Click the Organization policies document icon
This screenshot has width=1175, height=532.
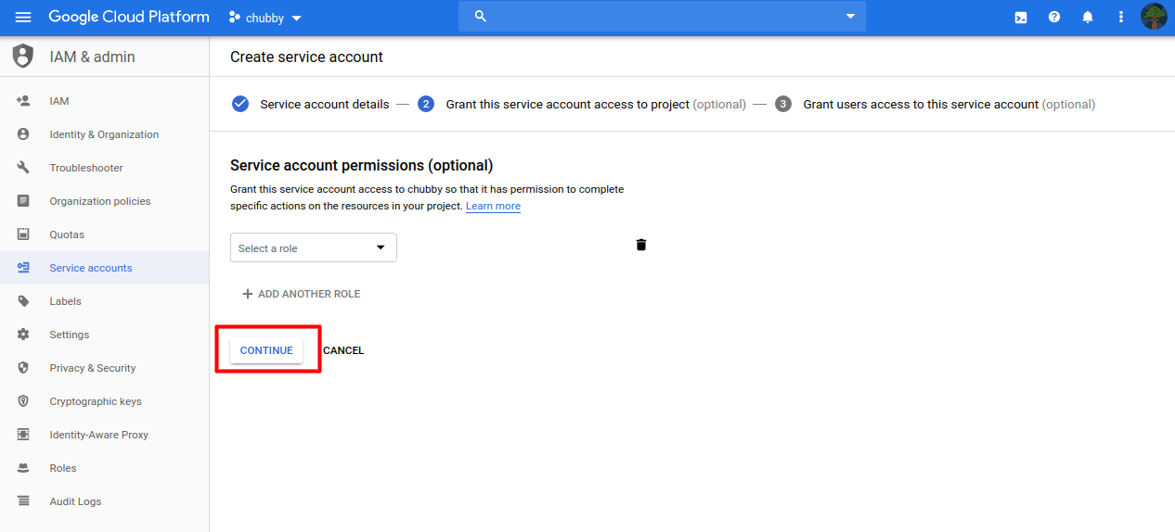point(23,201)
